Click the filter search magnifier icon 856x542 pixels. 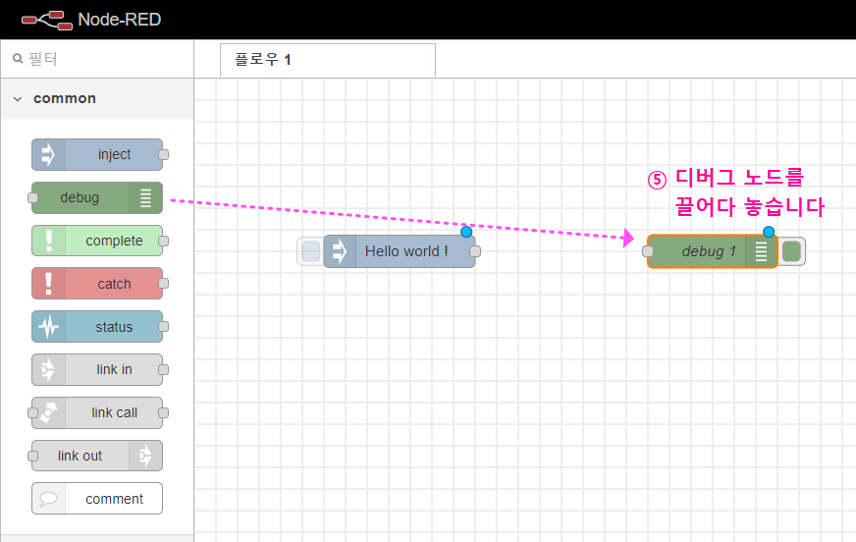click(18, 58)
